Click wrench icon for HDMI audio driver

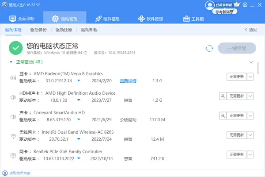222,96
